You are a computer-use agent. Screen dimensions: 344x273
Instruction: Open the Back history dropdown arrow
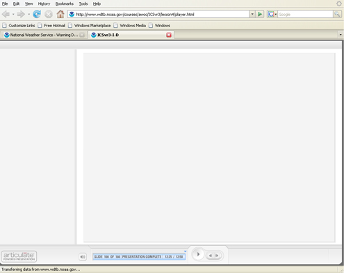click(13, 15)
